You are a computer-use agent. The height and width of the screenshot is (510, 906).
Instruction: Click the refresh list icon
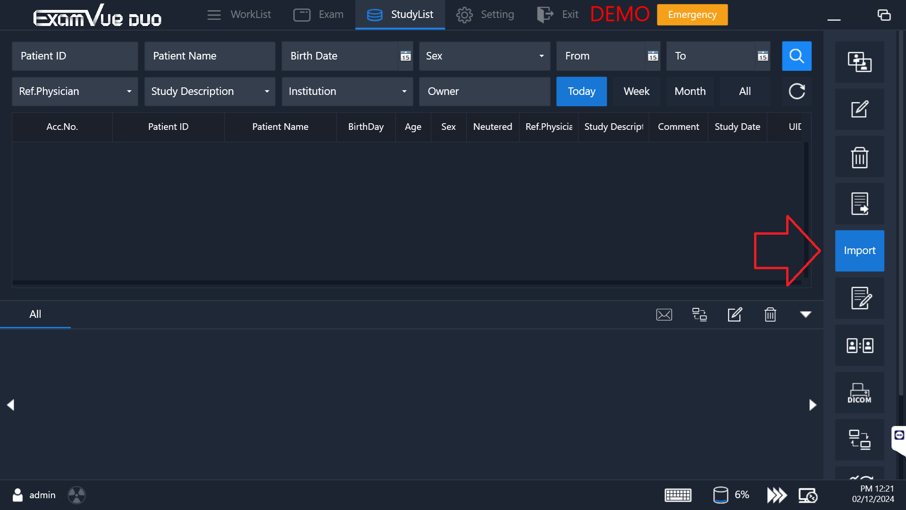(x=797, y=92)
